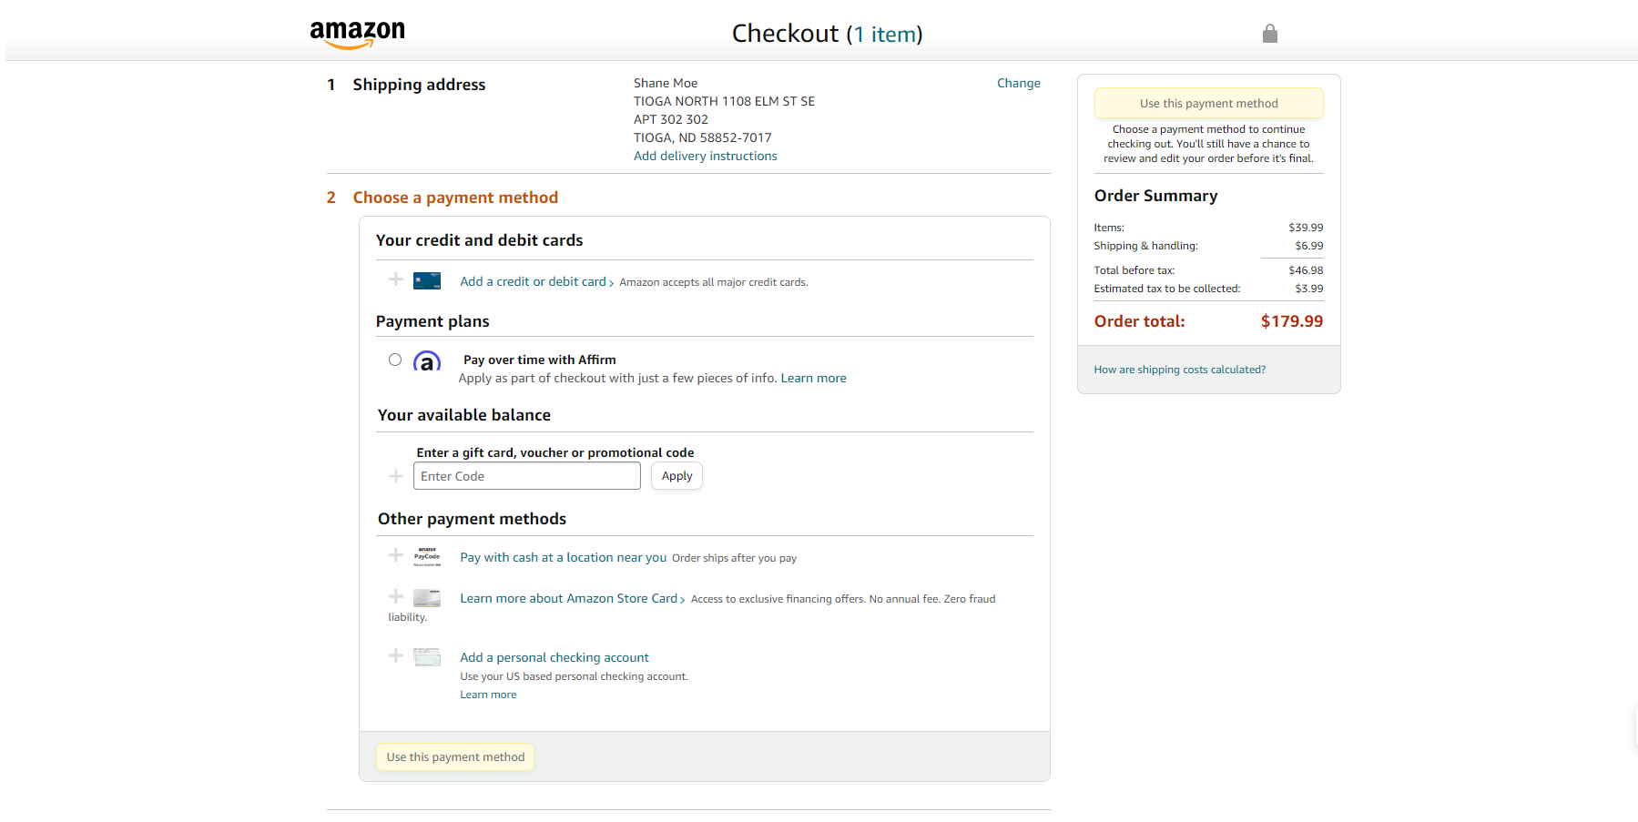This screenshot has width=1638, height=822.
Task: Select the Pay over time with Affirm radio
Action: pyautogui.click(x=395, y=360)
